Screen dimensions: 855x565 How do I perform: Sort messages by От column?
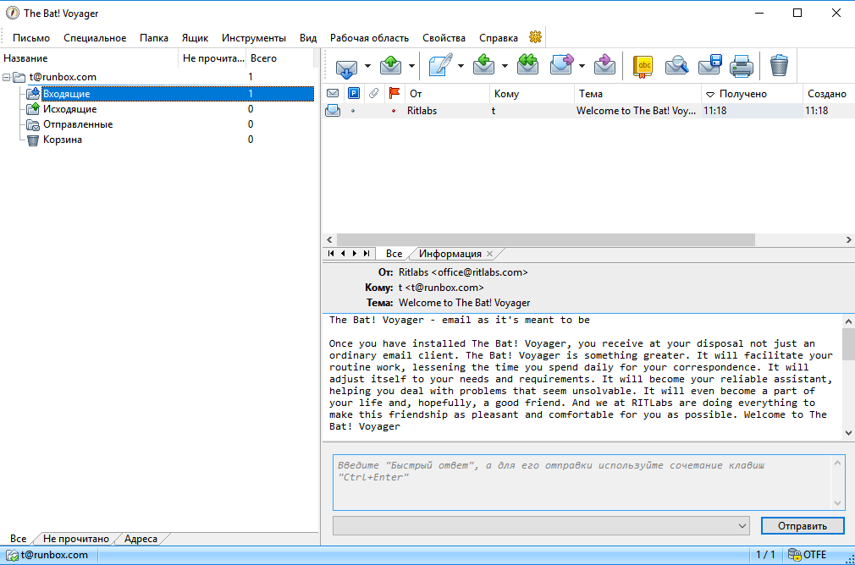(x=447, y=94)
